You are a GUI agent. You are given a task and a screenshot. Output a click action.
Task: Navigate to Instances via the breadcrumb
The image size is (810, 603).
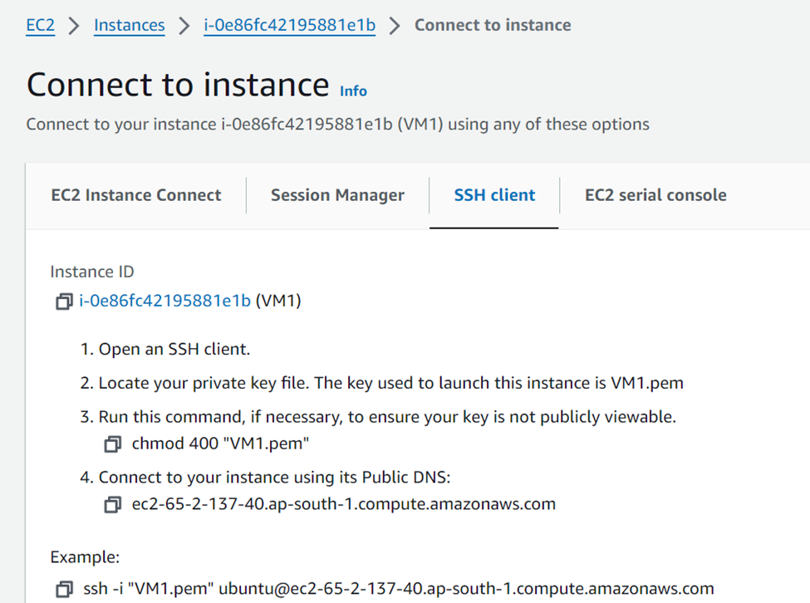[x=129, y=25]
